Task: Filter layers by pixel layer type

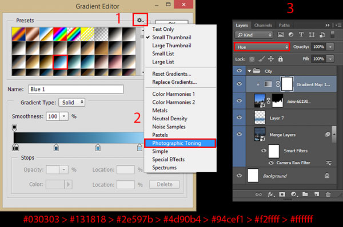Action: point(281,35)
